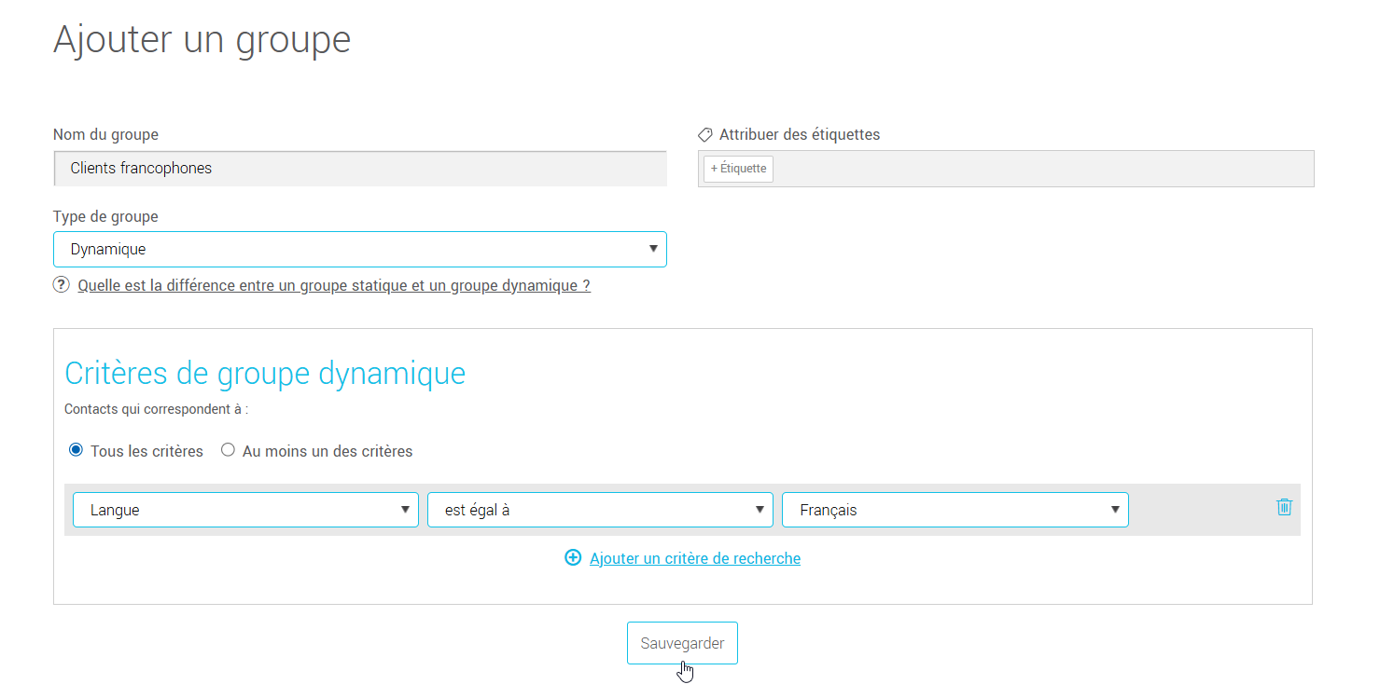The image size is (1380, 698).
Task: Open the group type difference help link
Action: pyautogui.click(x=334, y=285)
